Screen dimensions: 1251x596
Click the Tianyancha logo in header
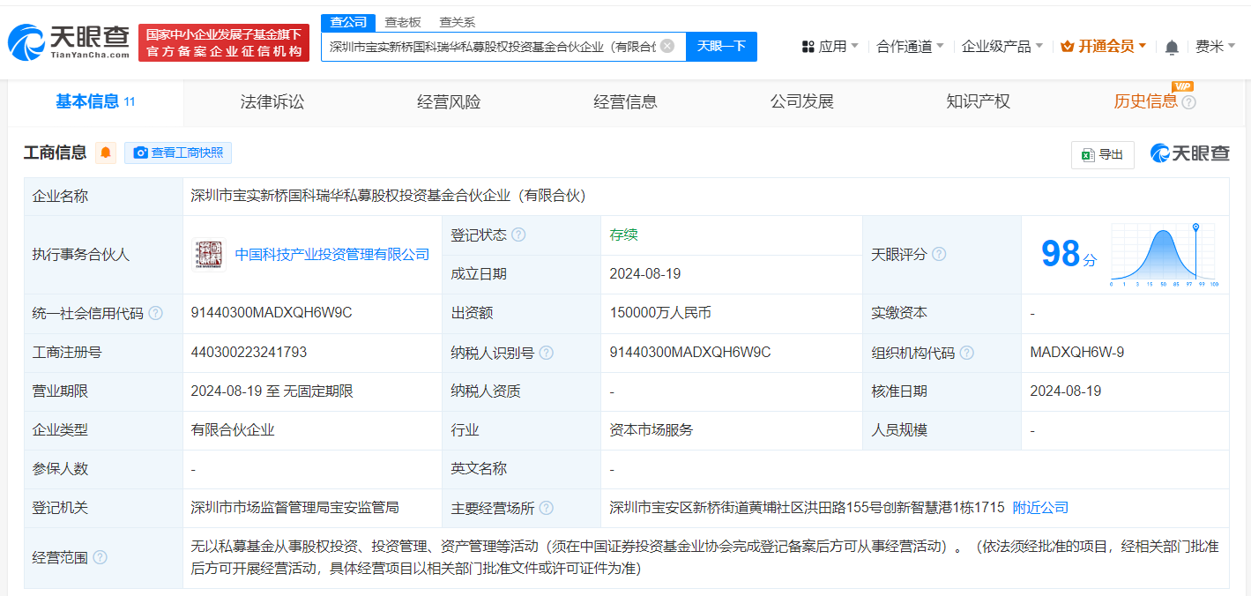point(69,41)
